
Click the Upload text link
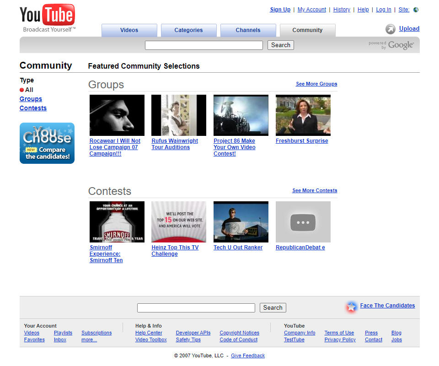409,28
